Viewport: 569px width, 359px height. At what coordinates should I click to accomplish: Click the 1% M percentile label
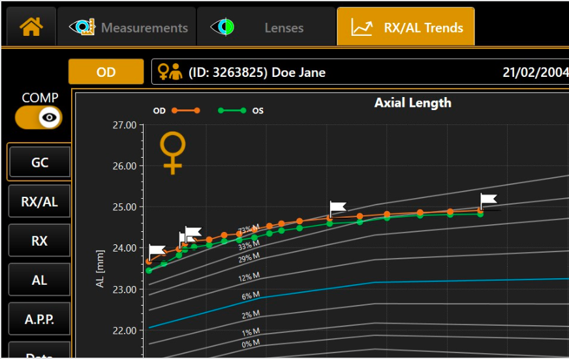coord(251,332)
